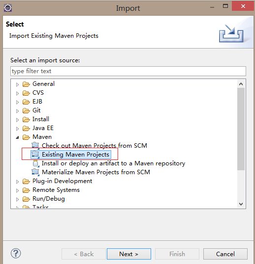Open the help question mark icon
The height and width of the screenshot is (264, 255).
[16, 253]
